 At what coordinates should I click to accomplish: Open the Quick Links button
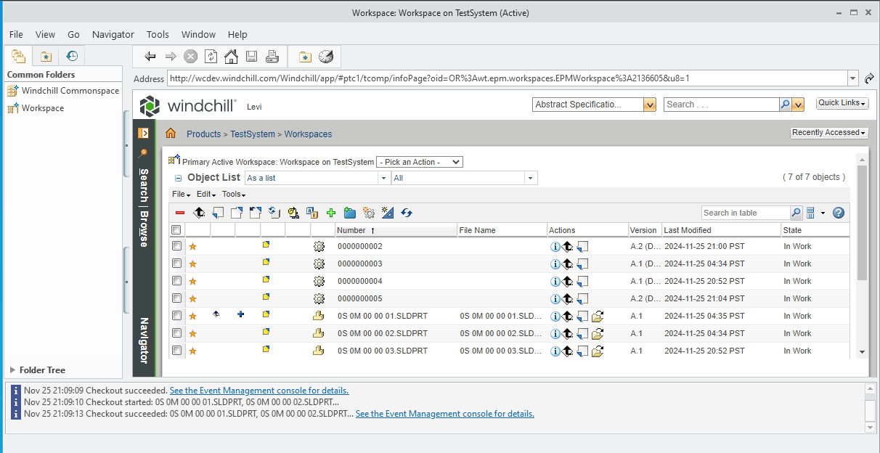point(842,102)
